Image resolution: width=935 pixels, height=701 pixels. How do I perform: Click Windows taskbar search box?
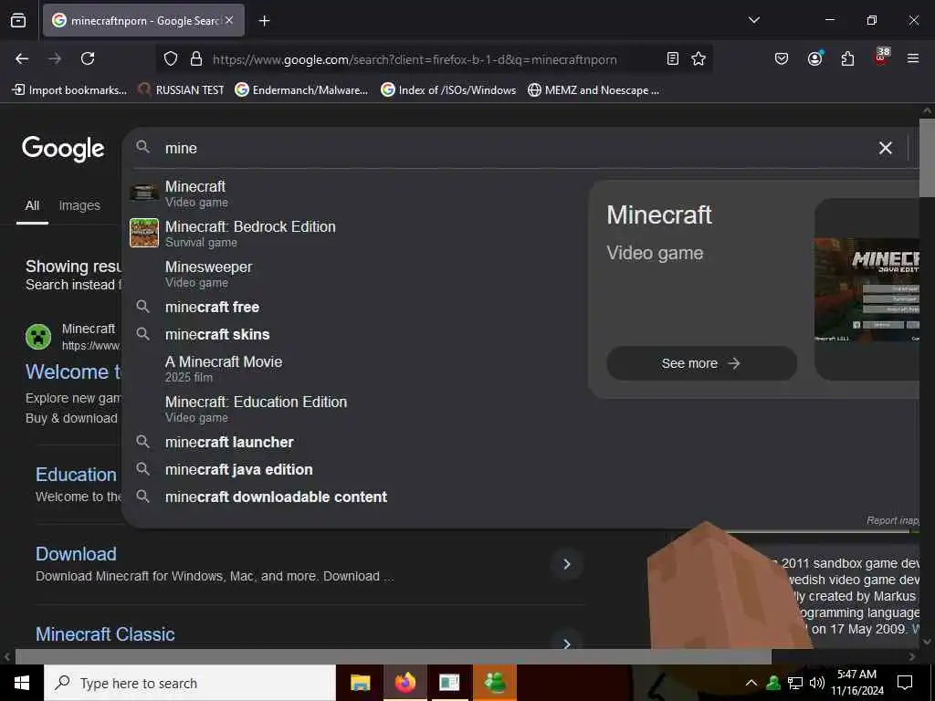(x=190, y=683)
